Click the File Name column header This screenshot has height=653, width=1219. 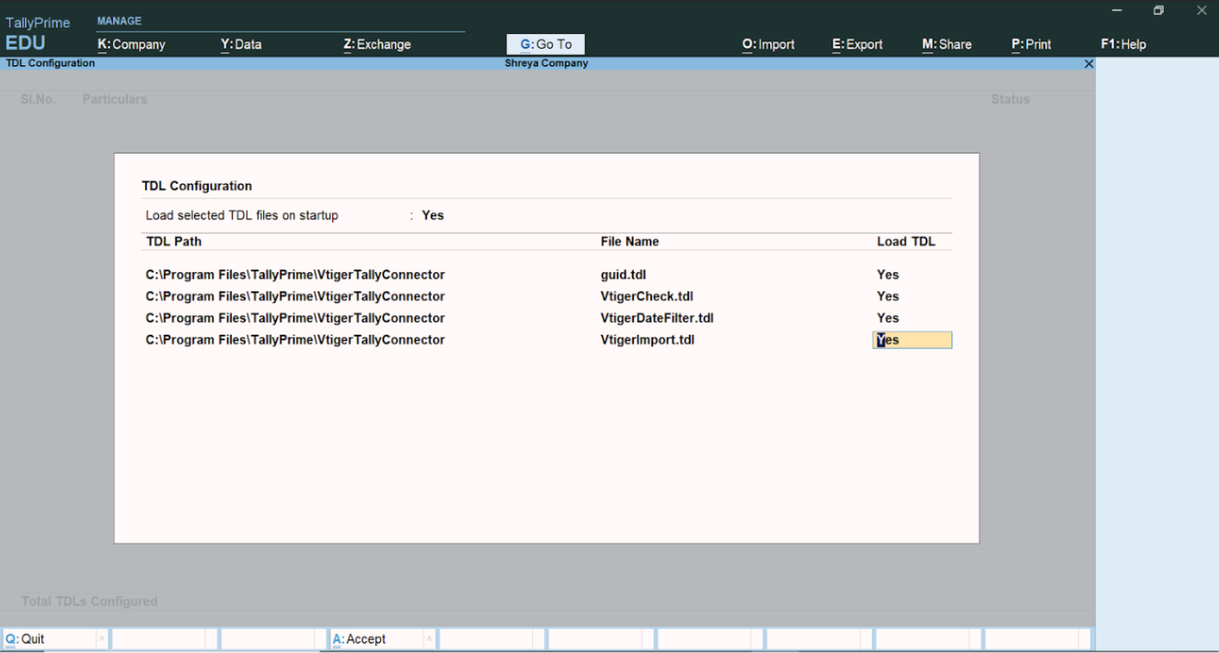(630, 242)
